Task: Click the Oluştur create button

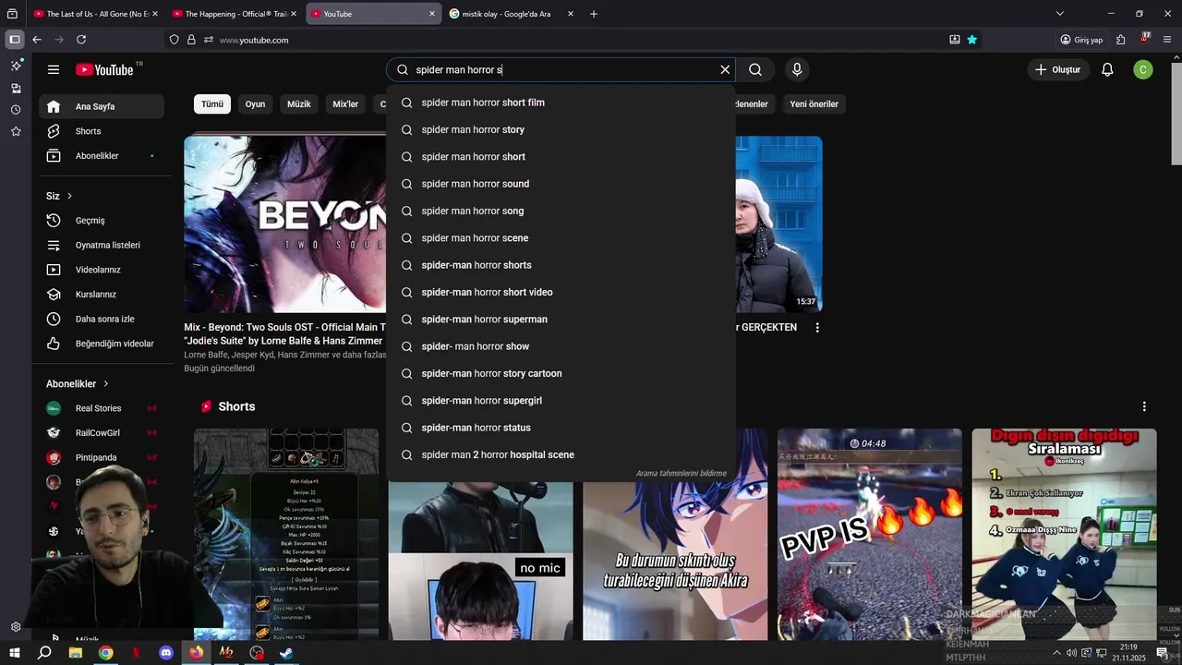Action: pos(1057,69)
